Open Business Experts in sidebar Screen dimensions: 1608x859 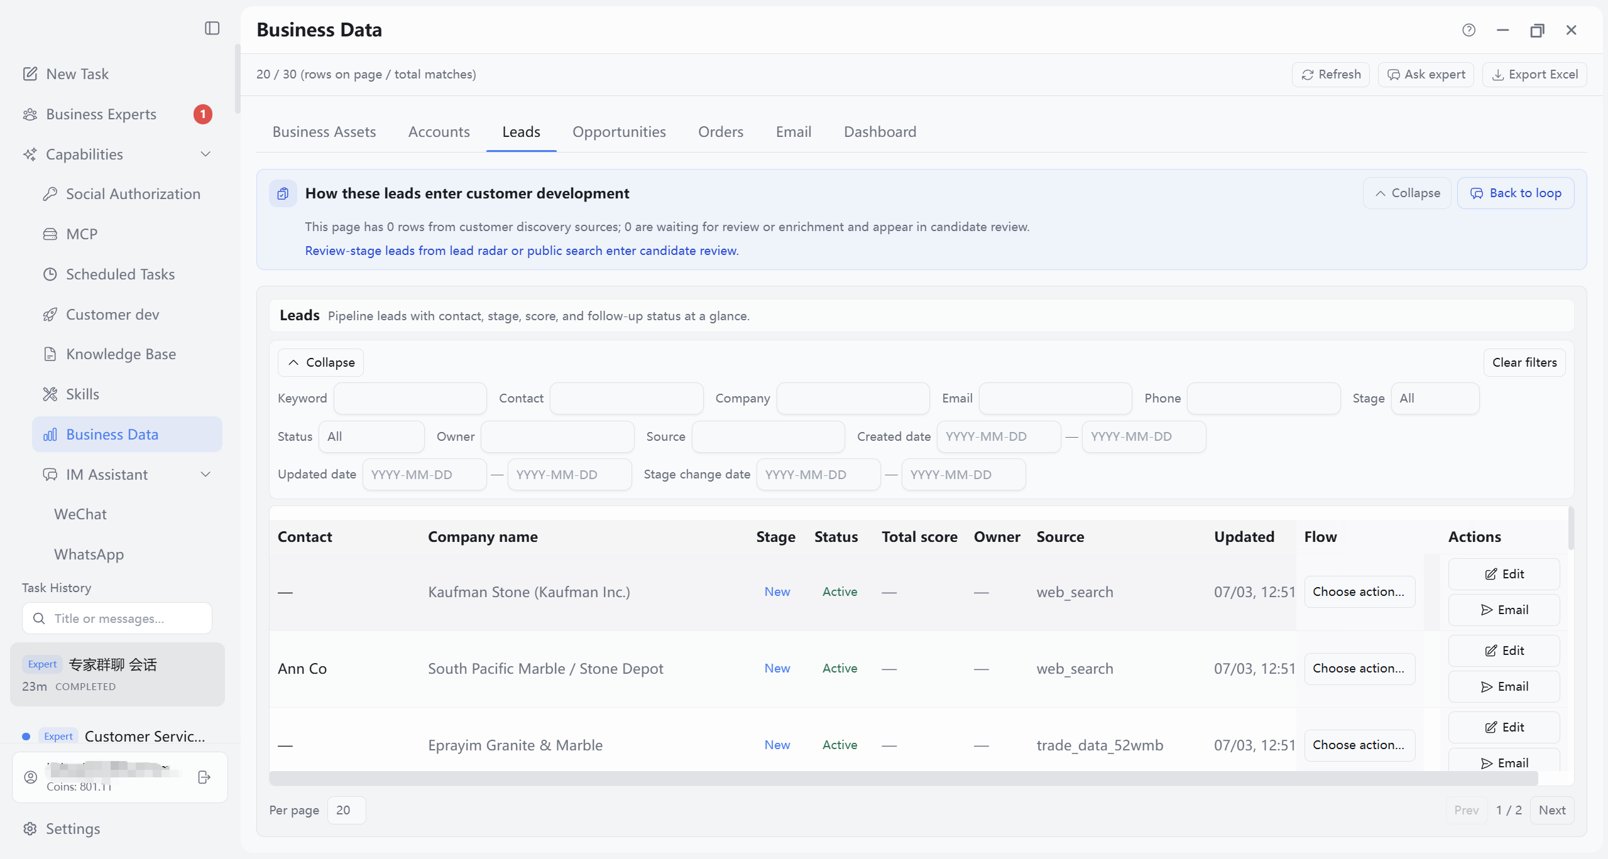pyautogui.click(x=101, y=114)
